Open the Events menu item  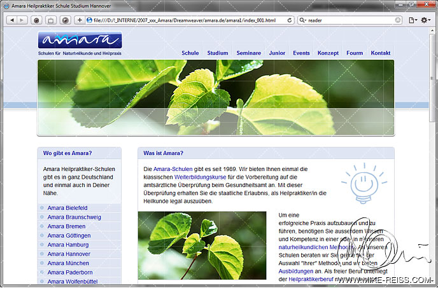pos(301,53)
